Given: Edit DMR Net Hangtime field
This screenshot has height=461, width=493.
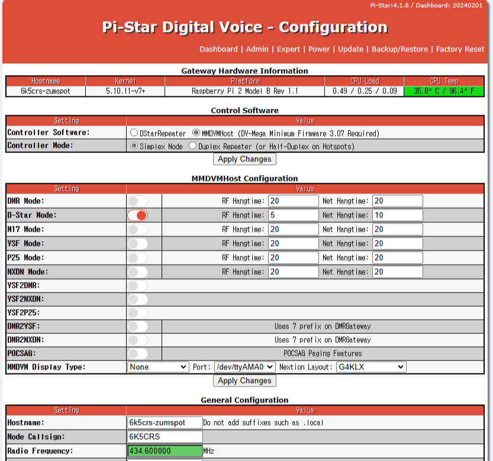Looking at the screenshot, I should click(x=398, y=201).
